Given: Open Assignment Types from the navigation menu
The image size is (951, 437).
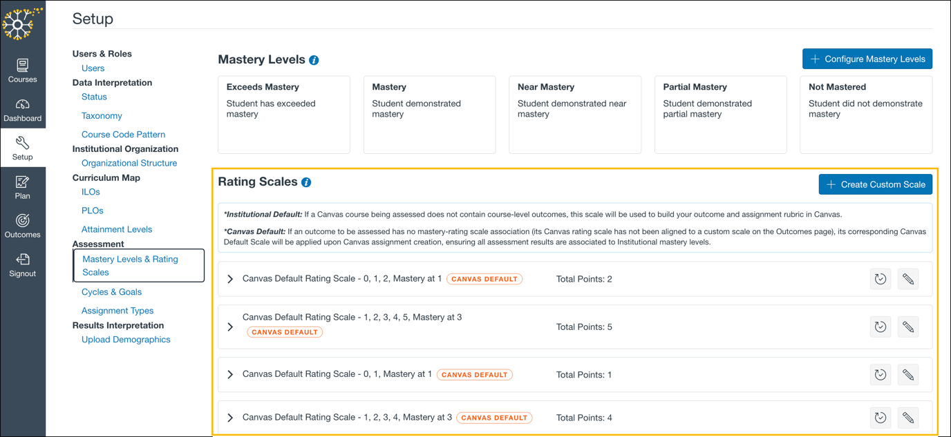Looking at the screenshot, I should [x=117, y=310].
